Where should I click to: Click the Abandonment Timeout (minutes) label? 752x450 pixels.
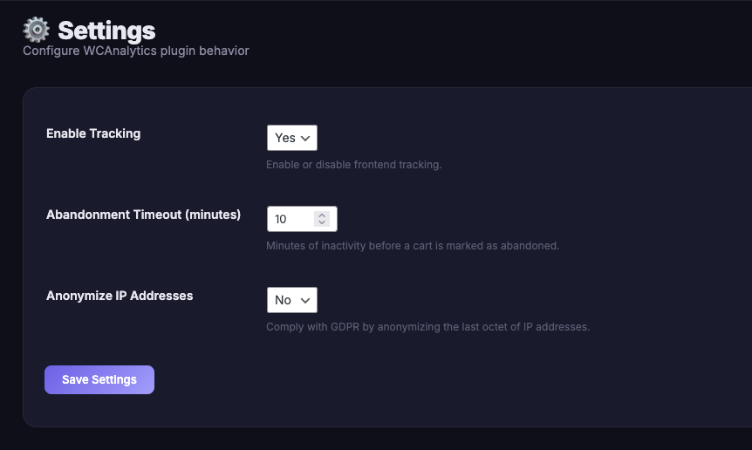point(143,215)
